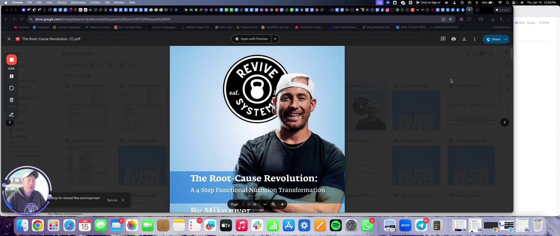Click the Open with Preview button
Viewport: 560px width, 236px height.
point(252,39)
